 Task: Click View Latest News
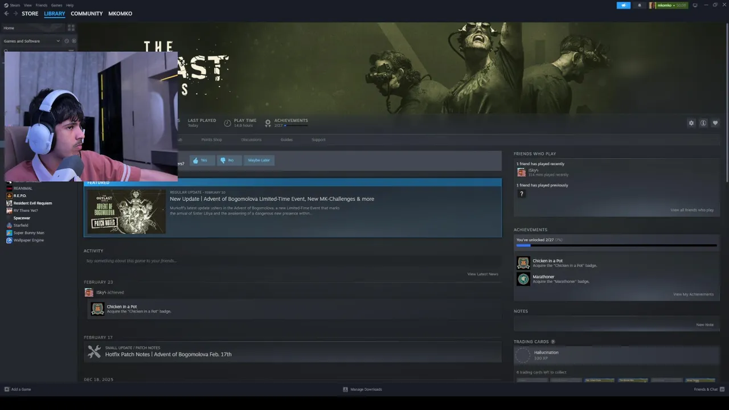coord(482,274)
